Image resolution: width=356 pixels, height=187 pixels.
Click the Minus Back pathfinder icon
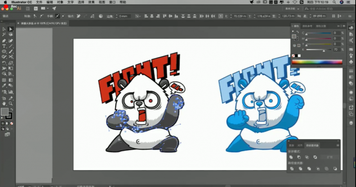pyautogui.click(x=335, y=169)
